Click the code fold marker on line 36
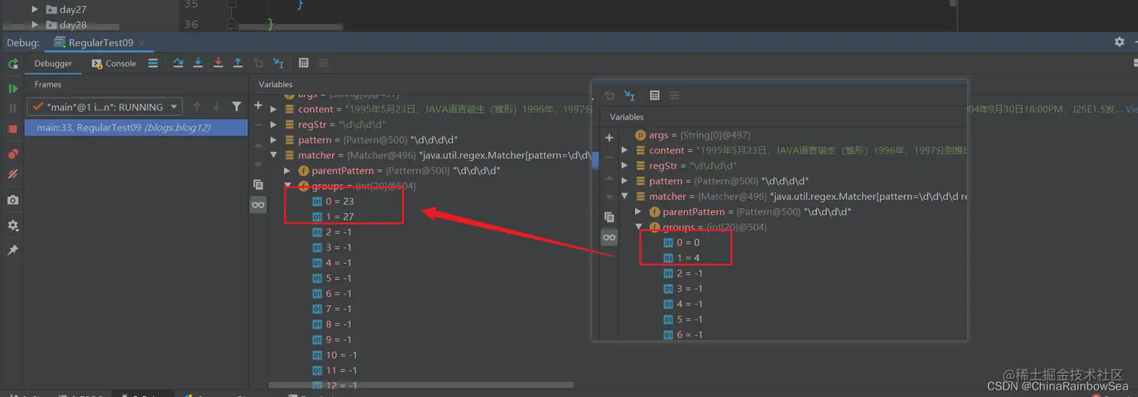 point(232,24)
